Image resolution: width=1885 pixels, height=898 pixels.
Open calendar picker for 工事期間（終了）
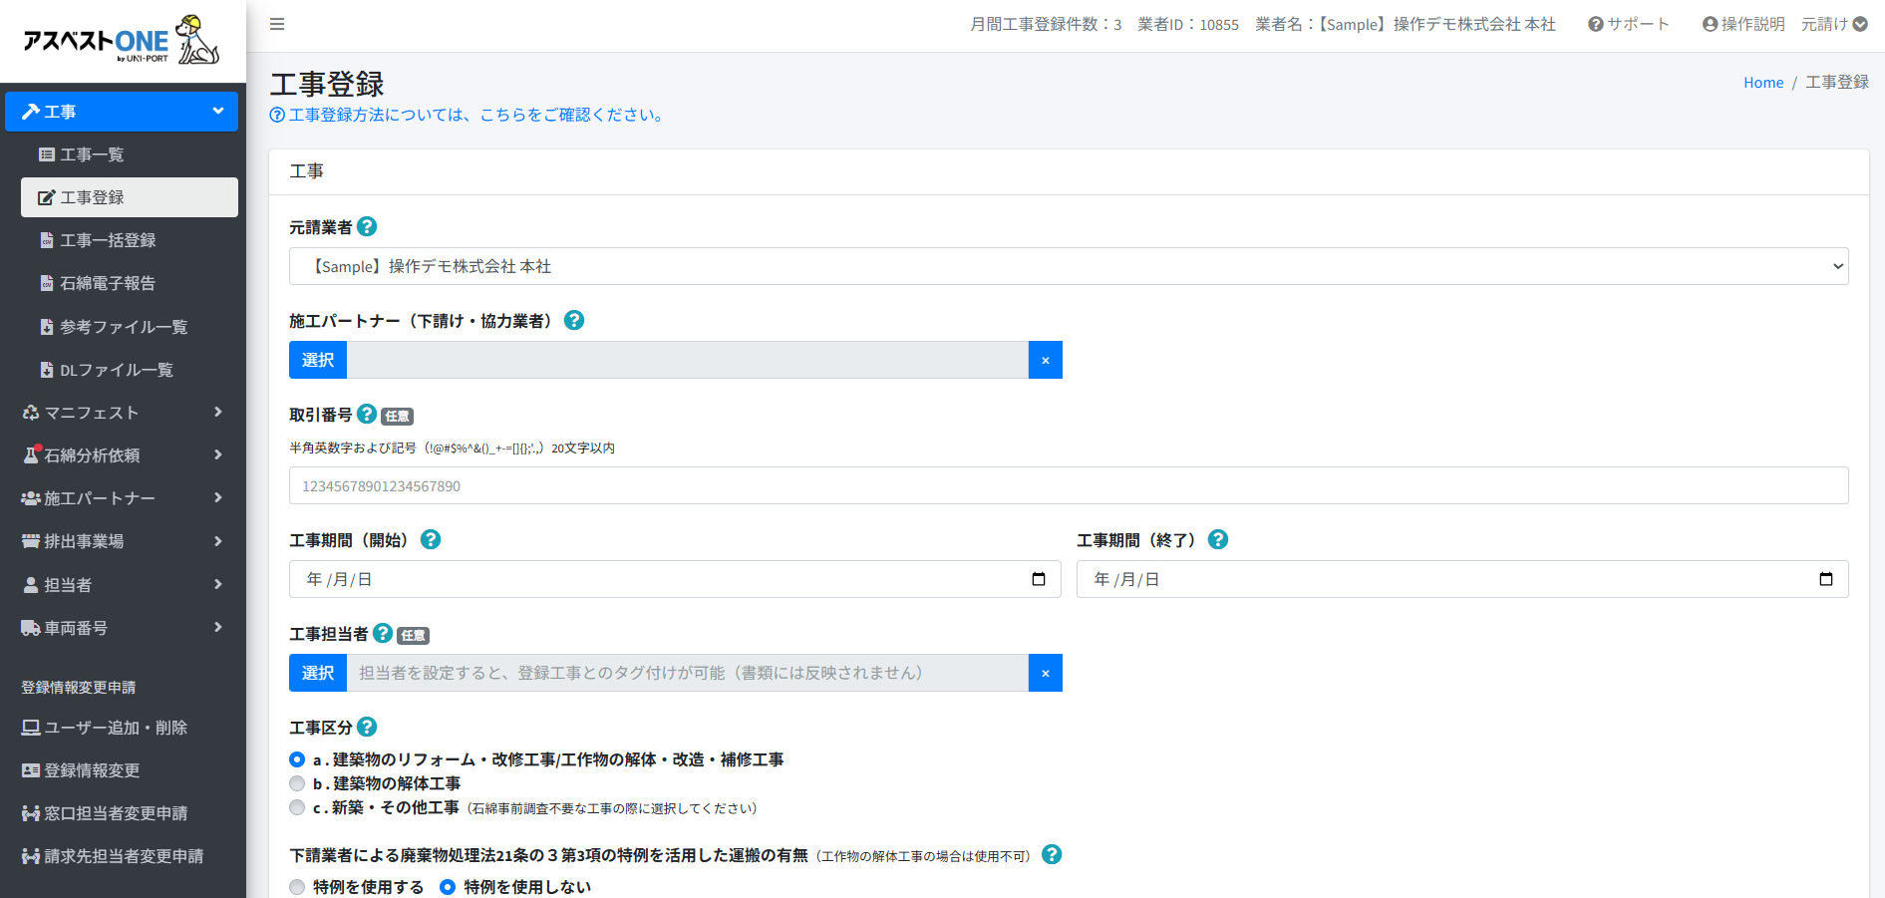(x=1825, y=579)
